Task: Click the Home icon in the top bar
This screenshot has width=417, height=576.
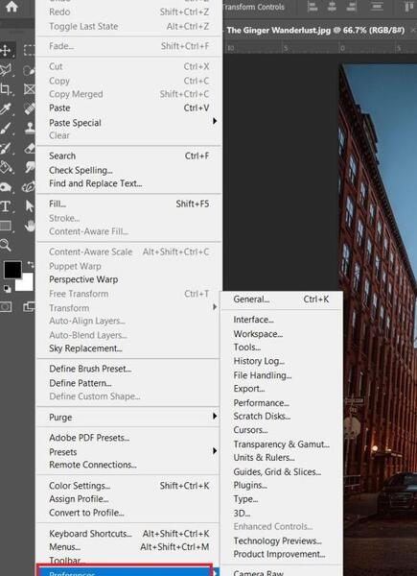Action: coord(12,7)
